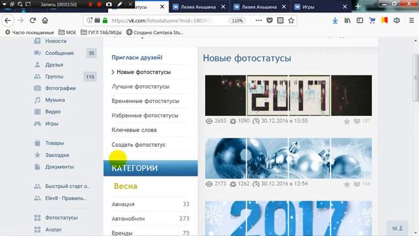Save the page to Pocket
The height and width of the screenshot is (236, 419).
pyautogui.click(x=269, y=20)
